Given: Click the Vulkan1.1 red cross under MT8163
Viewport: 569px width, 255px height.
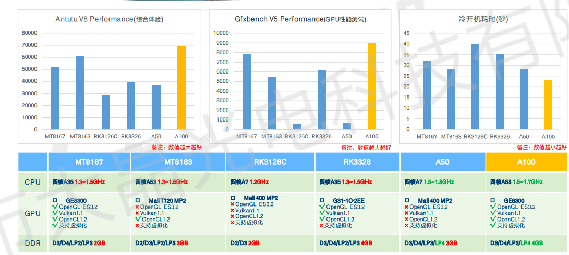Looking at the screenshot, I should 137,213.
